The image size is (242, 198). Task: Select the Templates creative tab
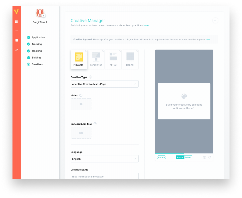(96, 59)
